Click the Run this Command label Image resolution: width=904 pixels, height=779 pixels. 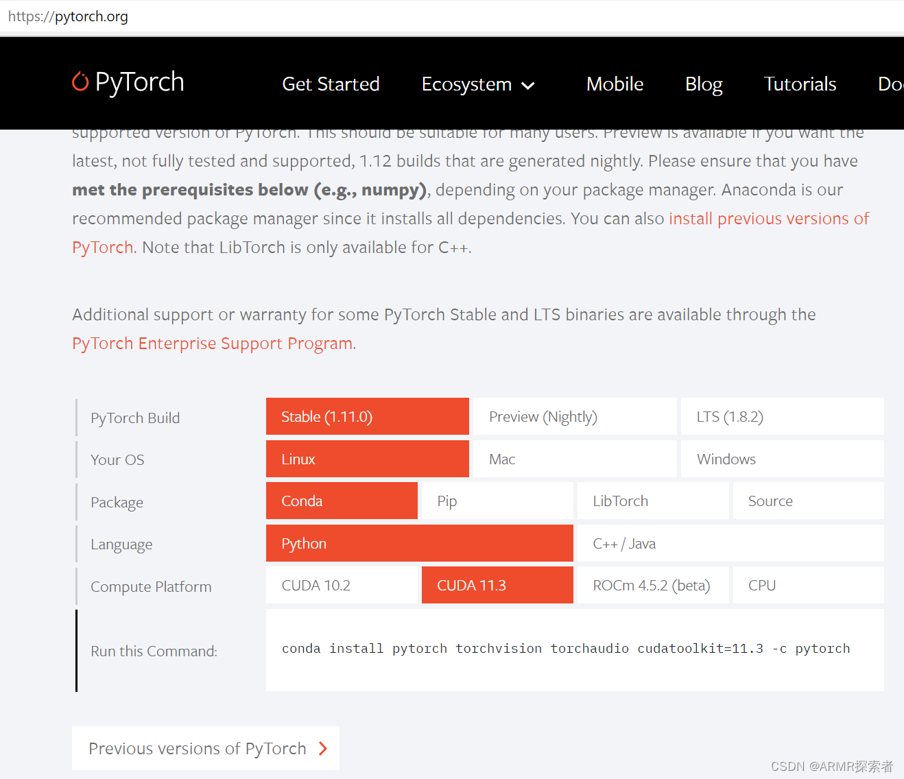pyautogui.click(x=154, y=651)
